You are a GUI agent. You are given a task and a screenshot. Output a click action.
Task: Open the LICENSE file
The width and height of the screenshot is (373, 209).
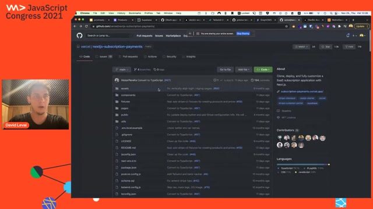(126, 141)
